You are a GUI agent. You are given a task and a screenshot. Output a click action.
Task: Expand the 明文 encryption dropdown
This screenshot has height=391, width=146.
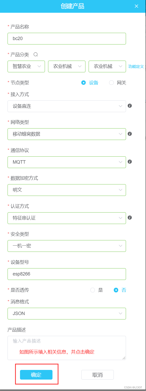(x=67, y=190)
